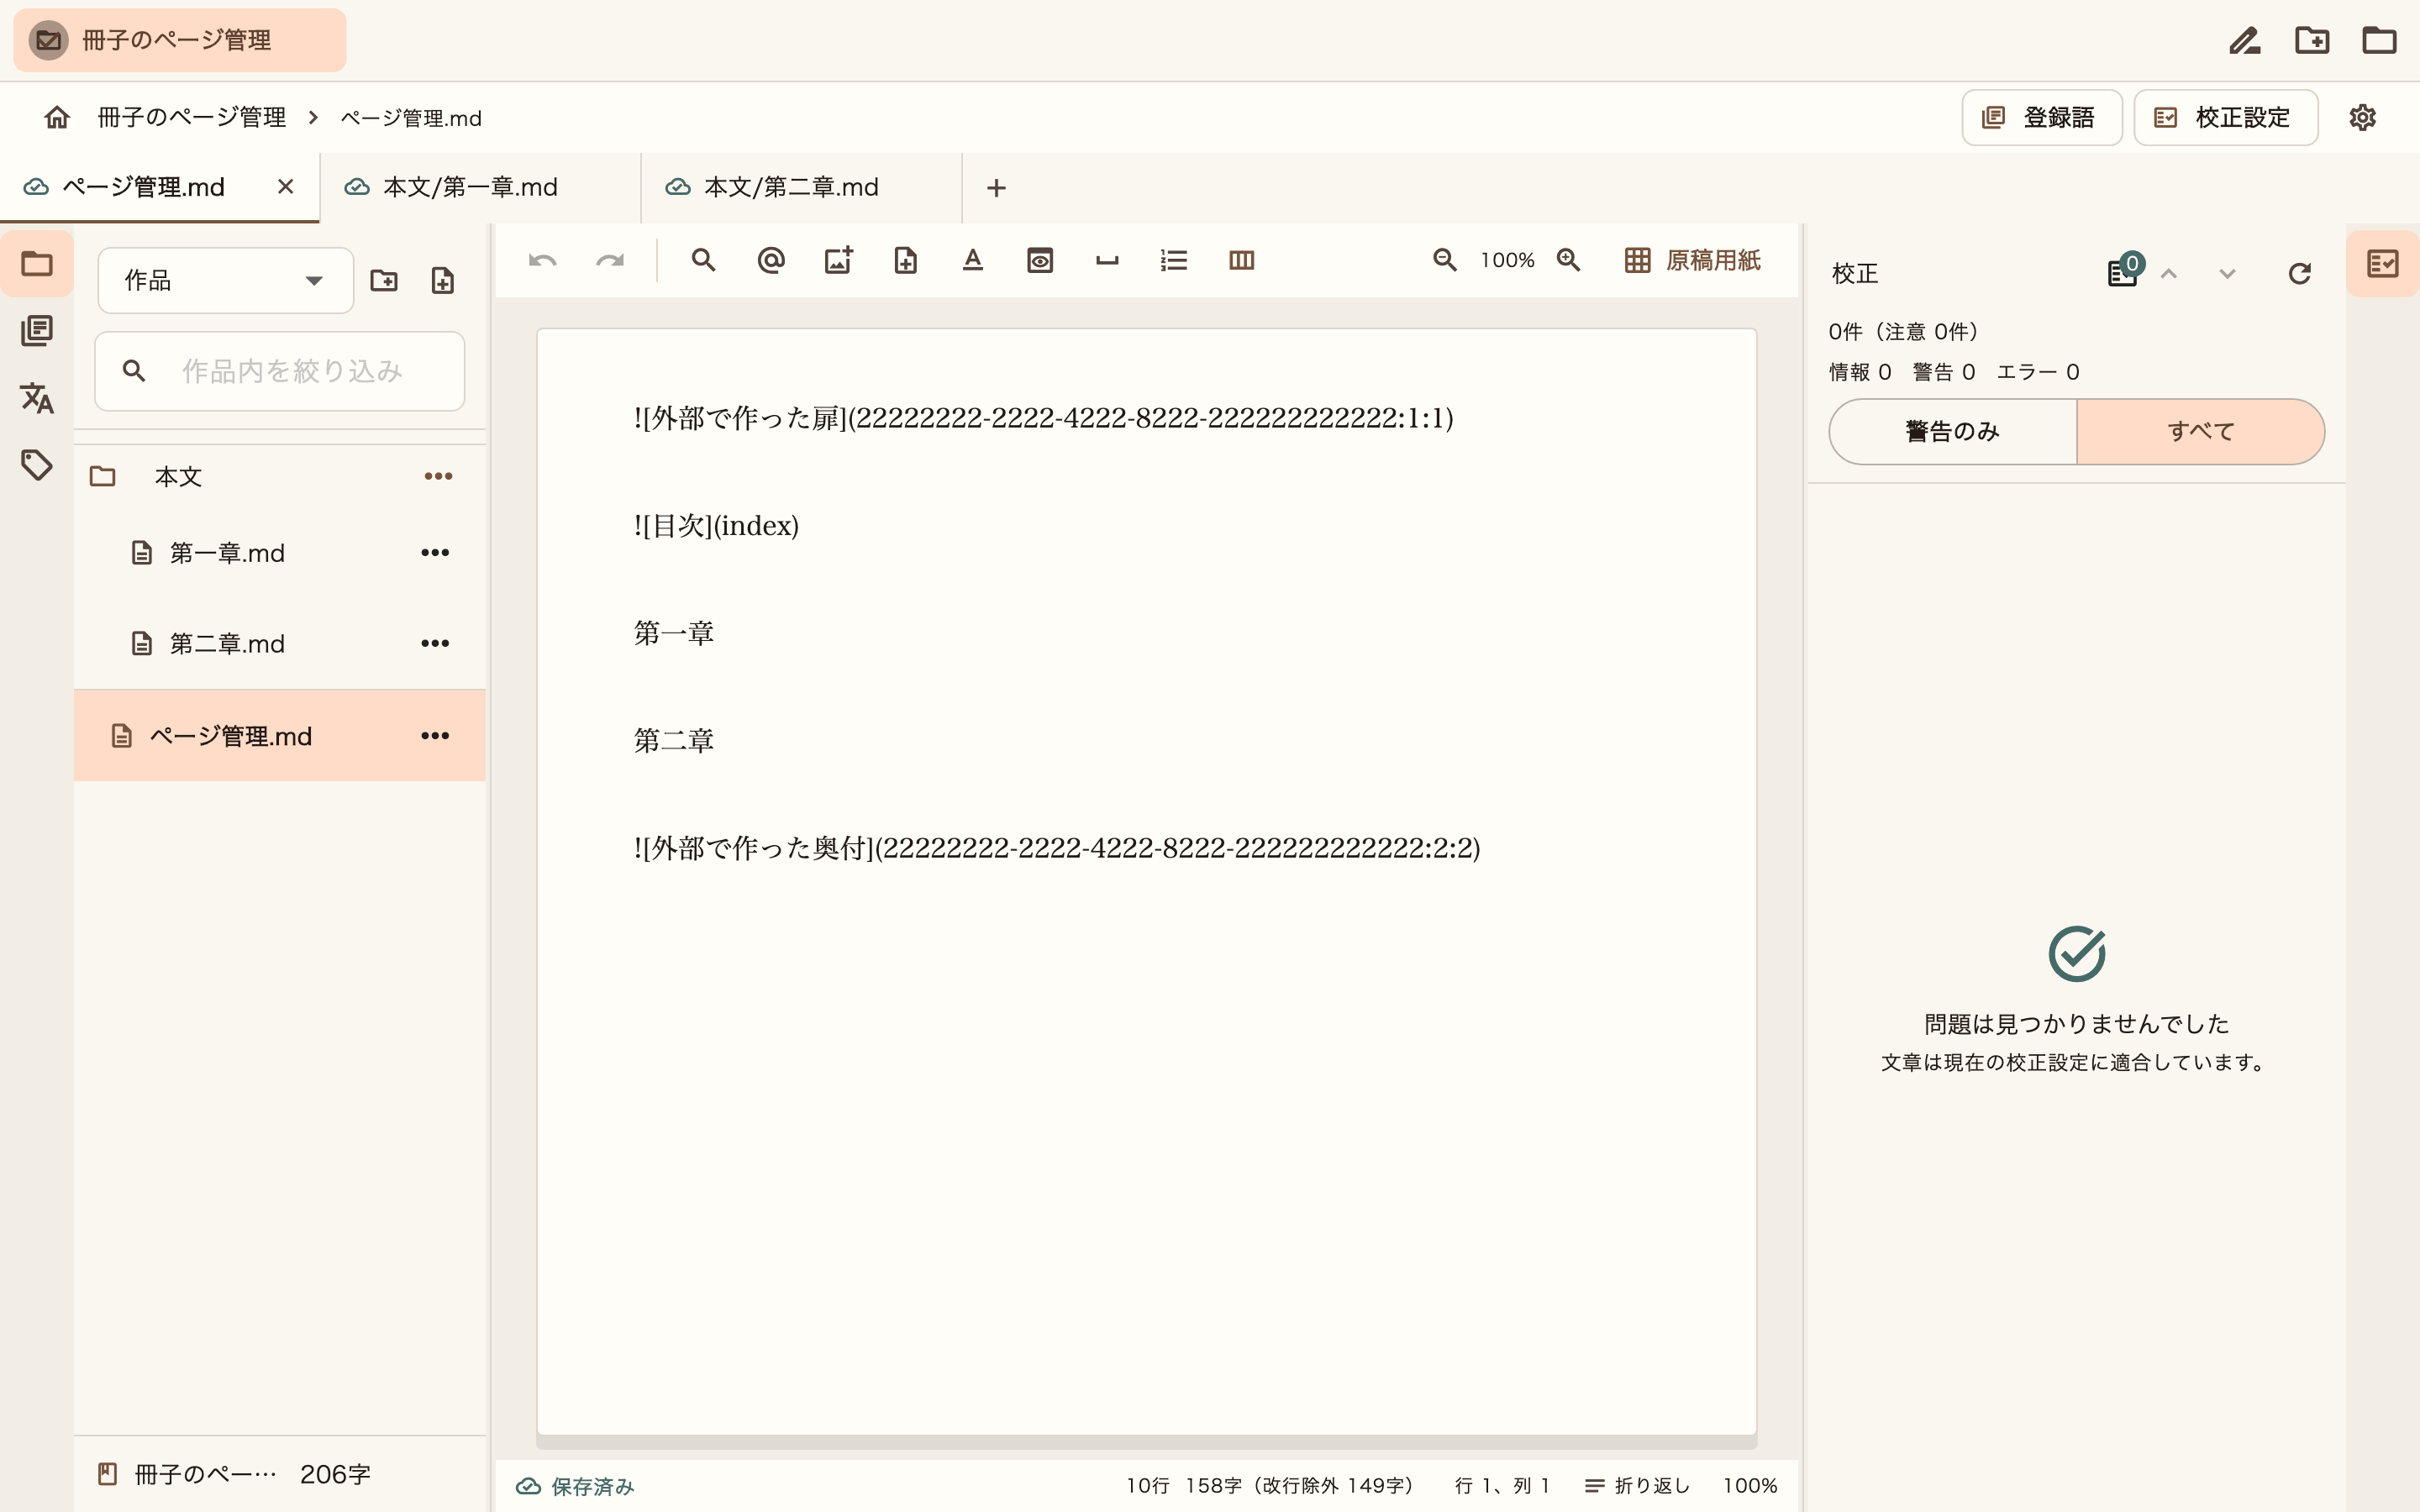This screenshot has height=1512, width=2420.
Task: Toggle 原稿用紙 manuscript paper mode
Action: pyautogui.click(x=1692, y=261)
